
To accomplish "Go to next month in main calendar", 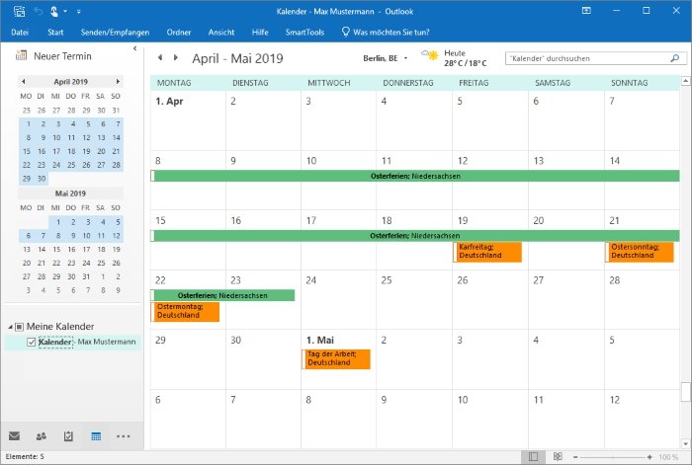I will 176,57.
